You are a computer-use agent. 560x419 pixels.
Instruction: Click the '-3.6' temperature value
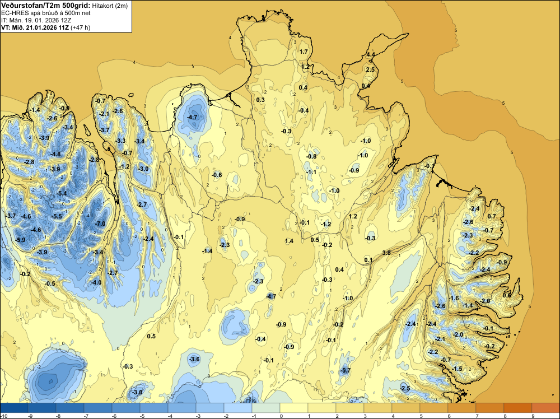pyautogui.click(x=195, y=359)
